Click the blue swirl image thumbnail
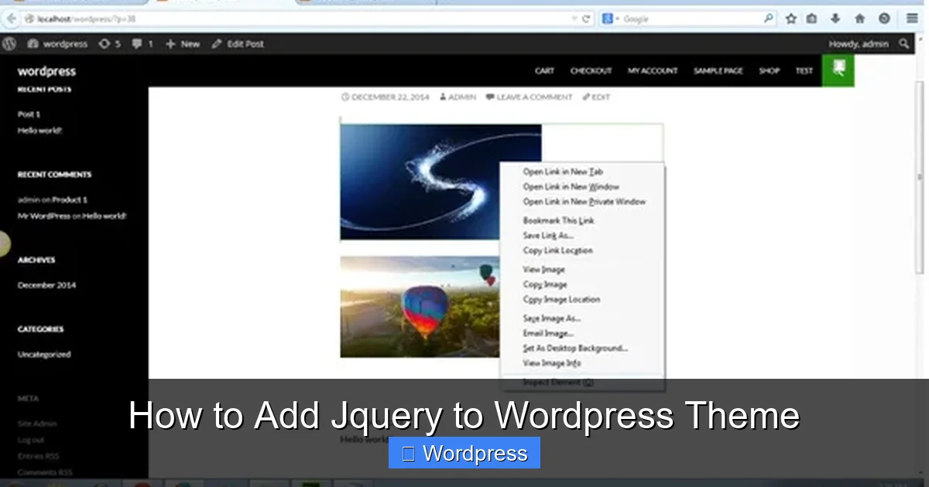This screenshot has height=487, width=929. click(x=420, y=182)
